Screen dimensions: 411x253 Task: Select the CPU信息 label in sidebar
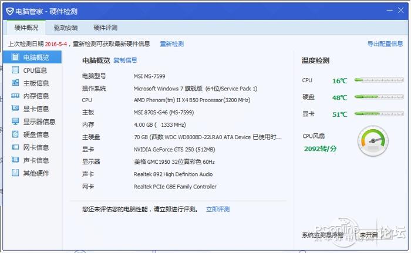tap(35, 70)
